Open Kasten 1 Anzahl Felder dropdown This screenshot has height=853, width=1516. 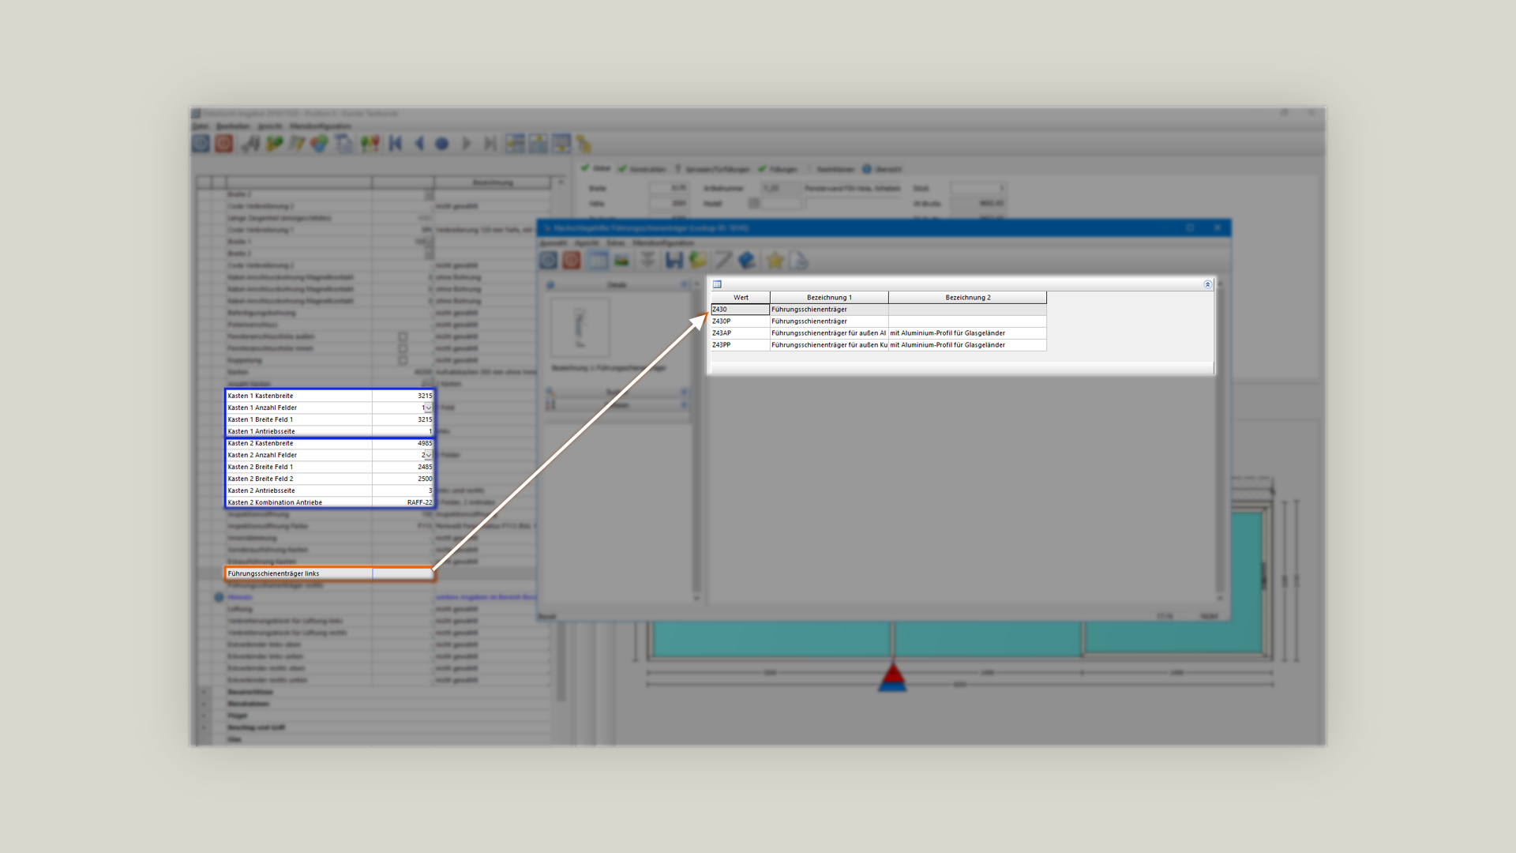click(428, 408)
